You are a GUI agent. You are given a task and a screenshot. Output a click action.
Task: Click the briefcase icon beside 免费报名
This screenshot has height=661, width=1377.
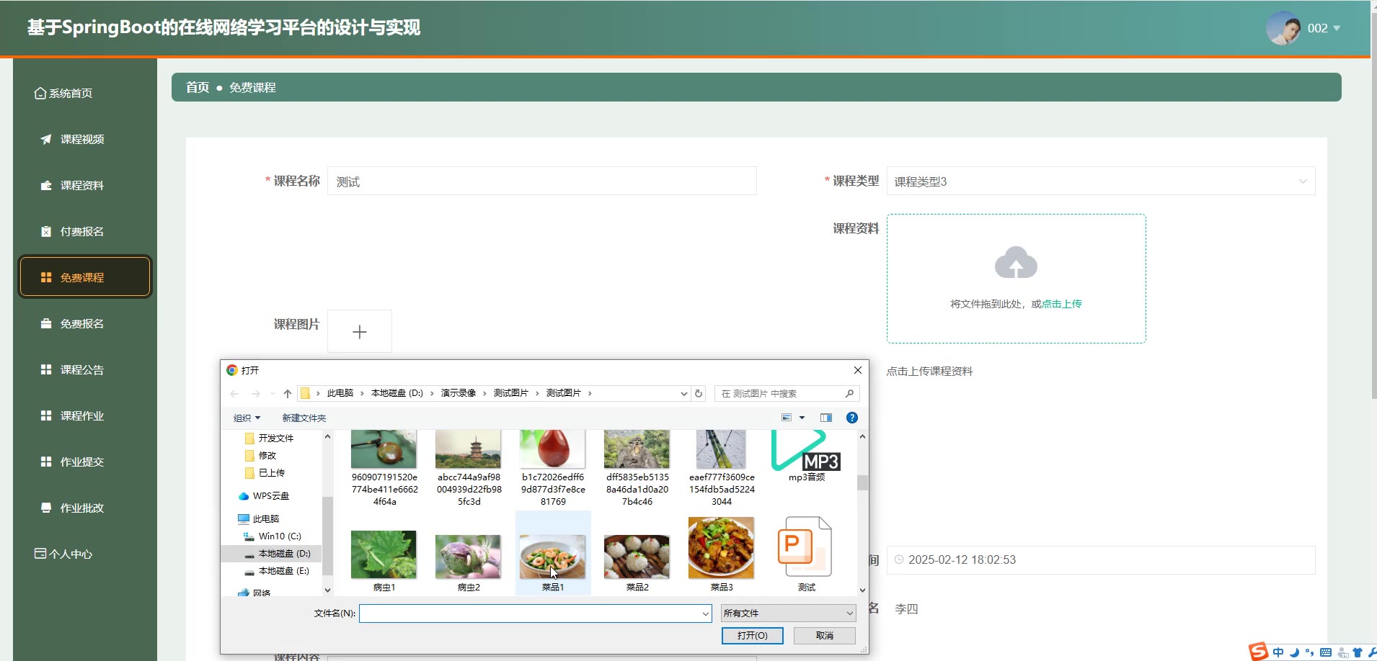[46, 323]
